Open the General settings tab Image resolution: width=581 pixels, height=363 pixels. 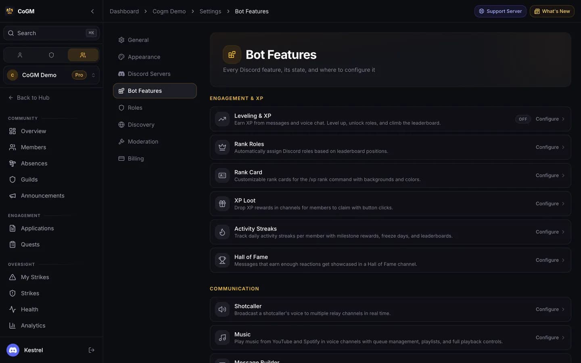pyautogui.click(x=155, y=40)
